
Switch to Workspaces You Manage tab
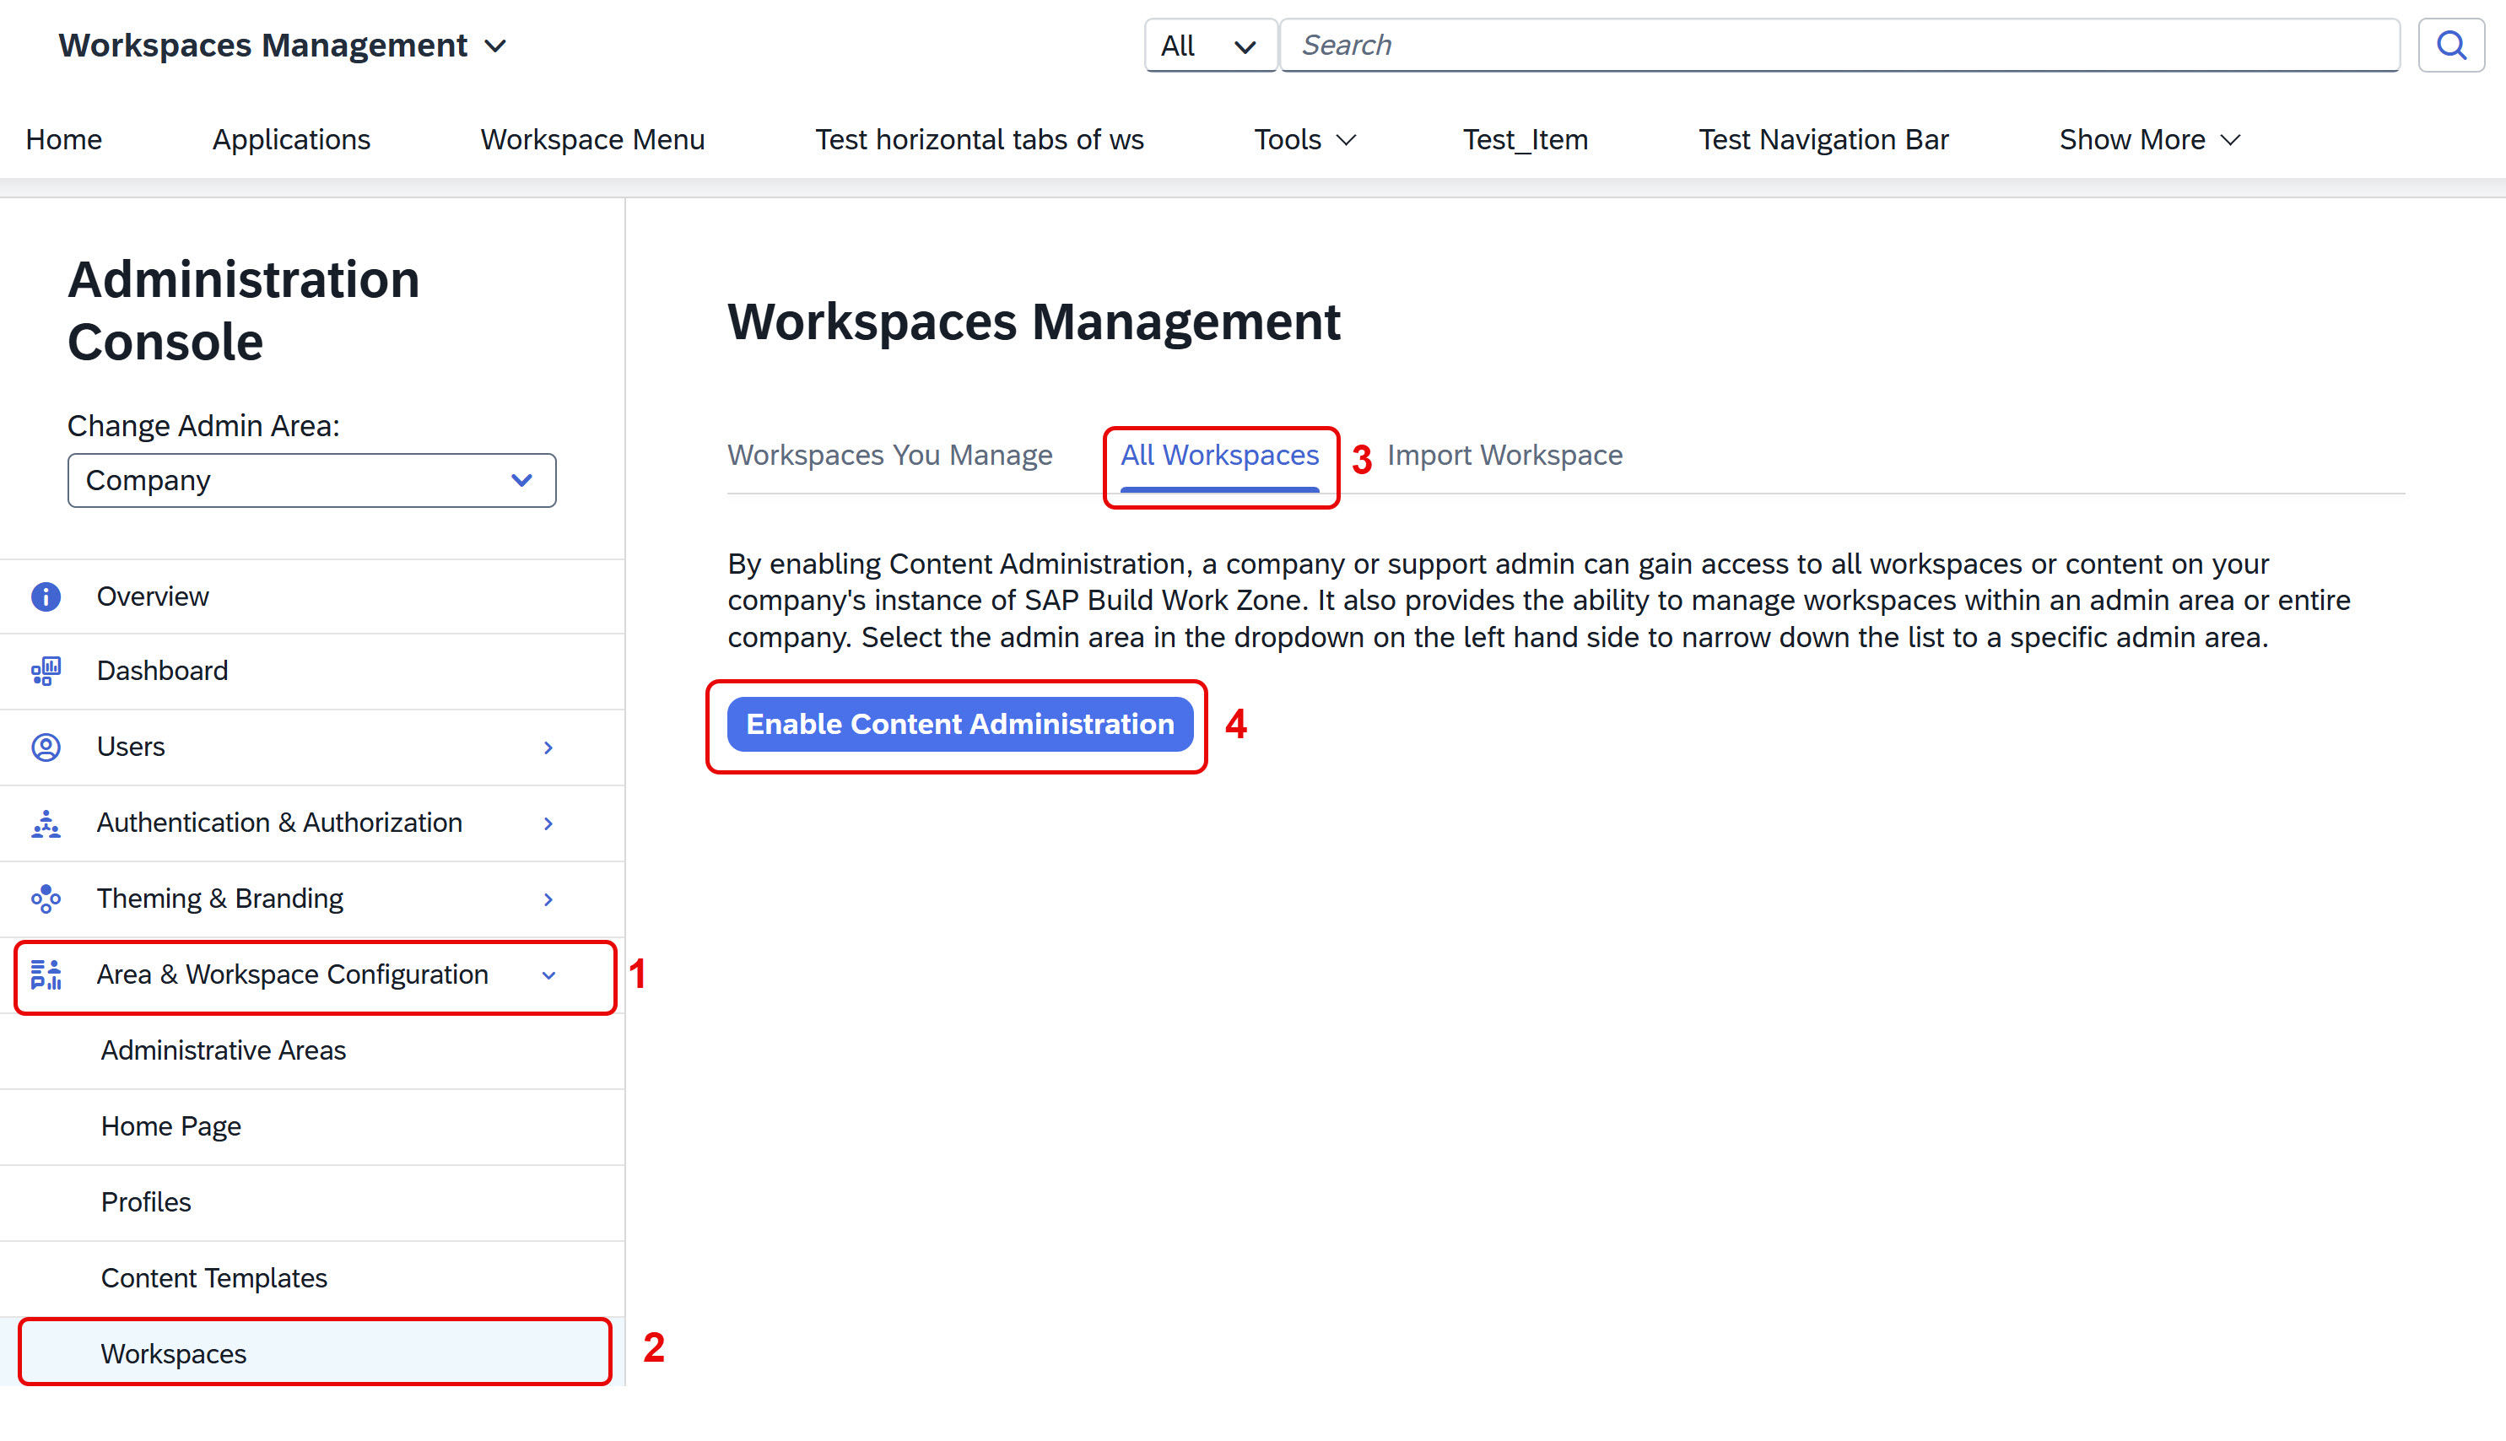890,456
